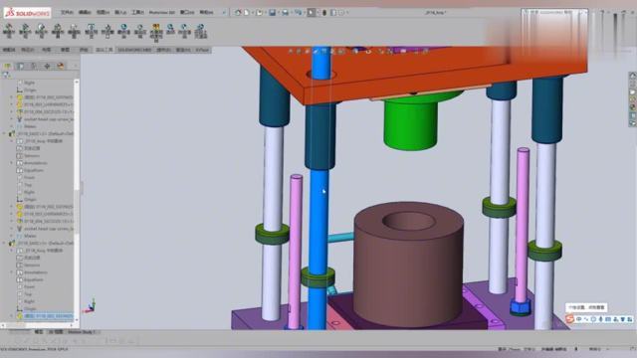Click the first icon in the command ribbon
This screenshot has height=358, width=637.
(9, 31)
